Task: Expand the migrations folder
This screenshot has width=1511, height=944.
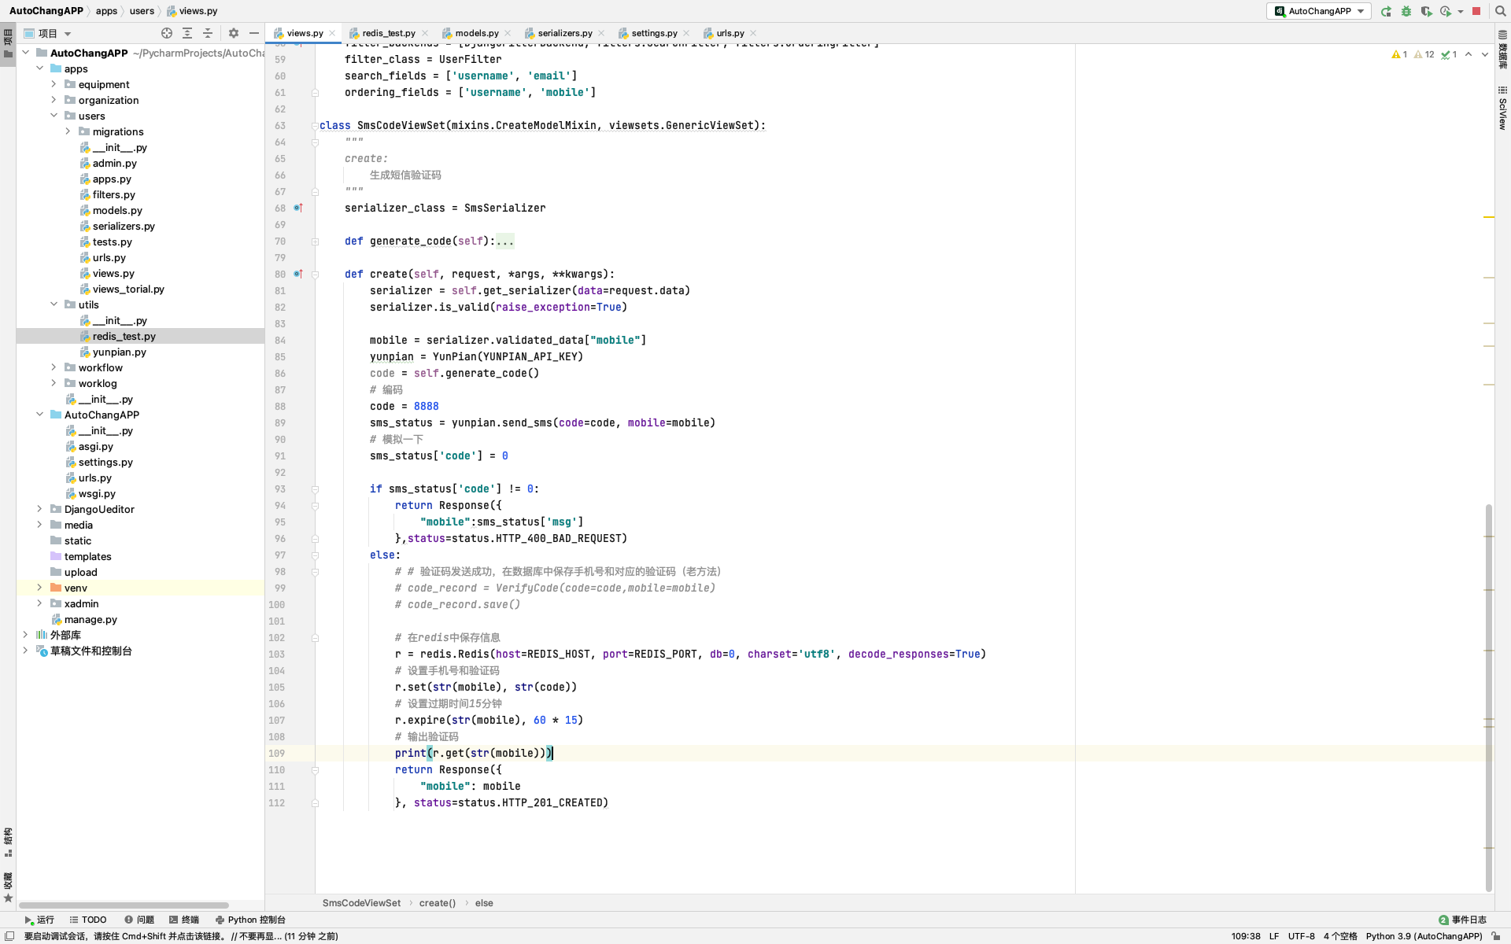Action: pyautogui.click(x=68, y=131)
